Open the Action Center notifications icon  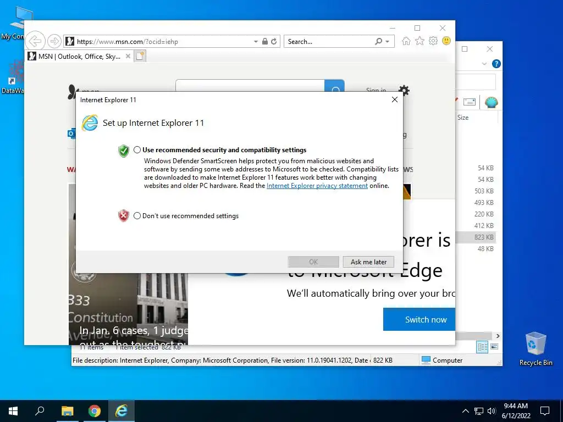pos(545,411)
